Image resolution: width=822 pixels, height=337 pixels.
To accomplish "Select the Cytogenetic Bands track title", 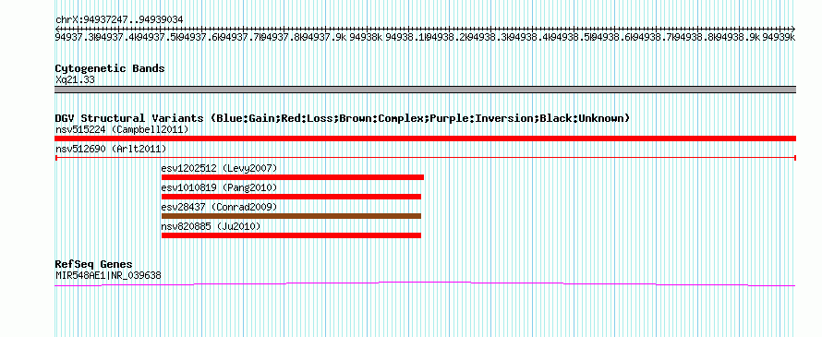I will tap(110, 68).
